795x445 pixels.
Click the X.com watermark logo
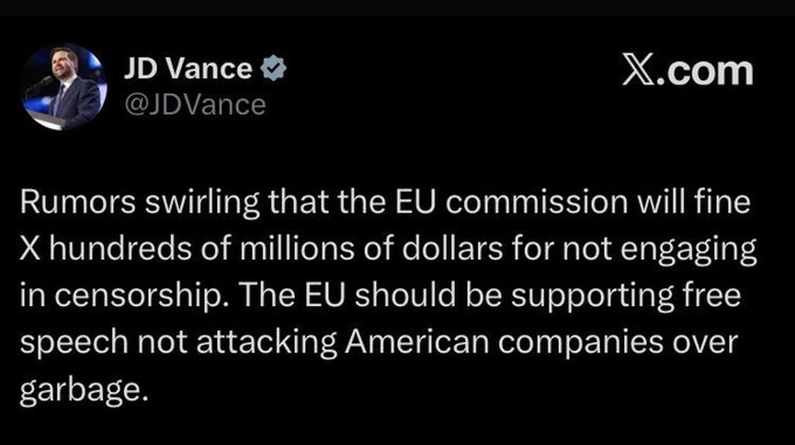(687, 71)
